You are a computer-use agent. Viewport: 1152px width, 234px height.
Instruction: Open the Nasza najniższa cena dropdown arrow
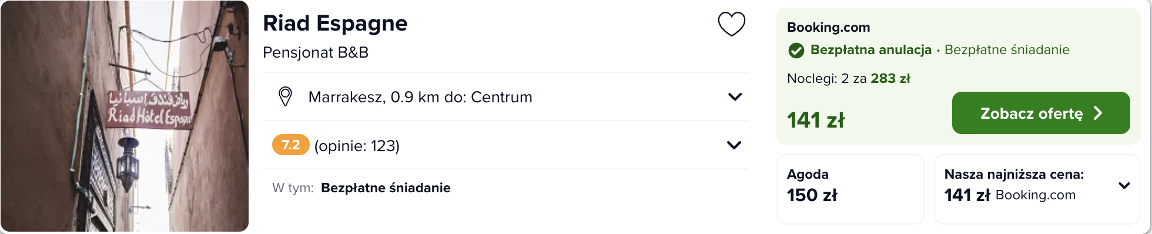click(1124, 186)
